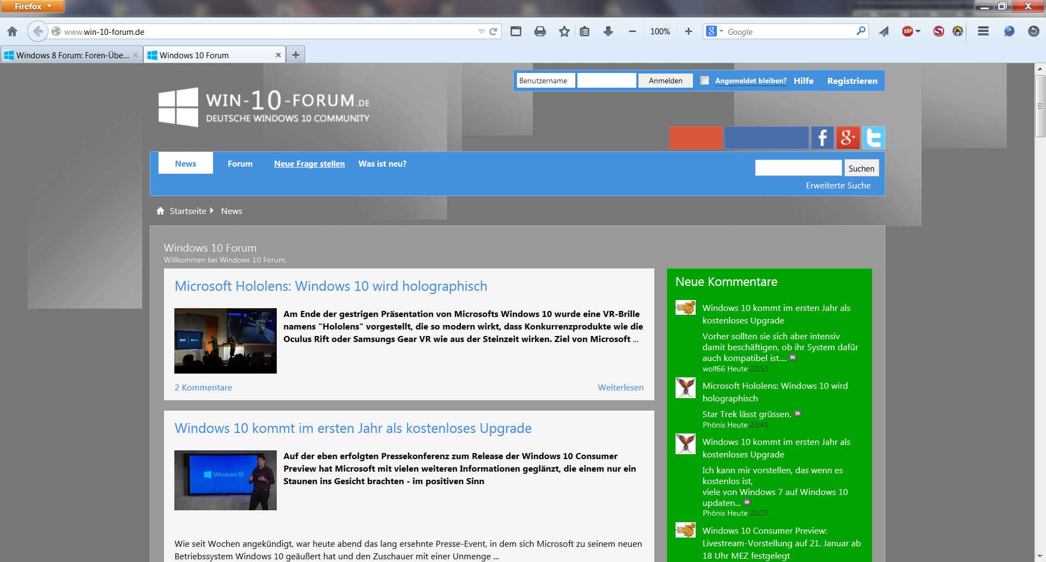Open Microsoft Hololens article headline
This screenshot has height=562, width=1046.
click(331, 286)
